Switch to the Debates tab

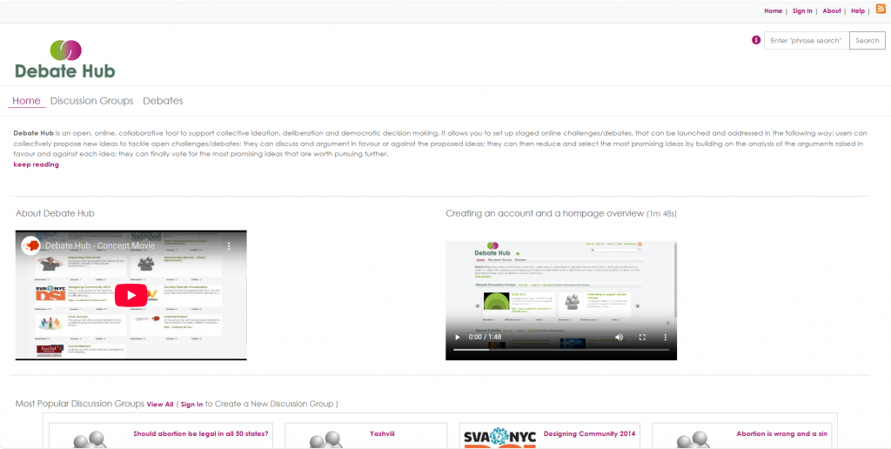pyautogui.click(x=163, y=101)
